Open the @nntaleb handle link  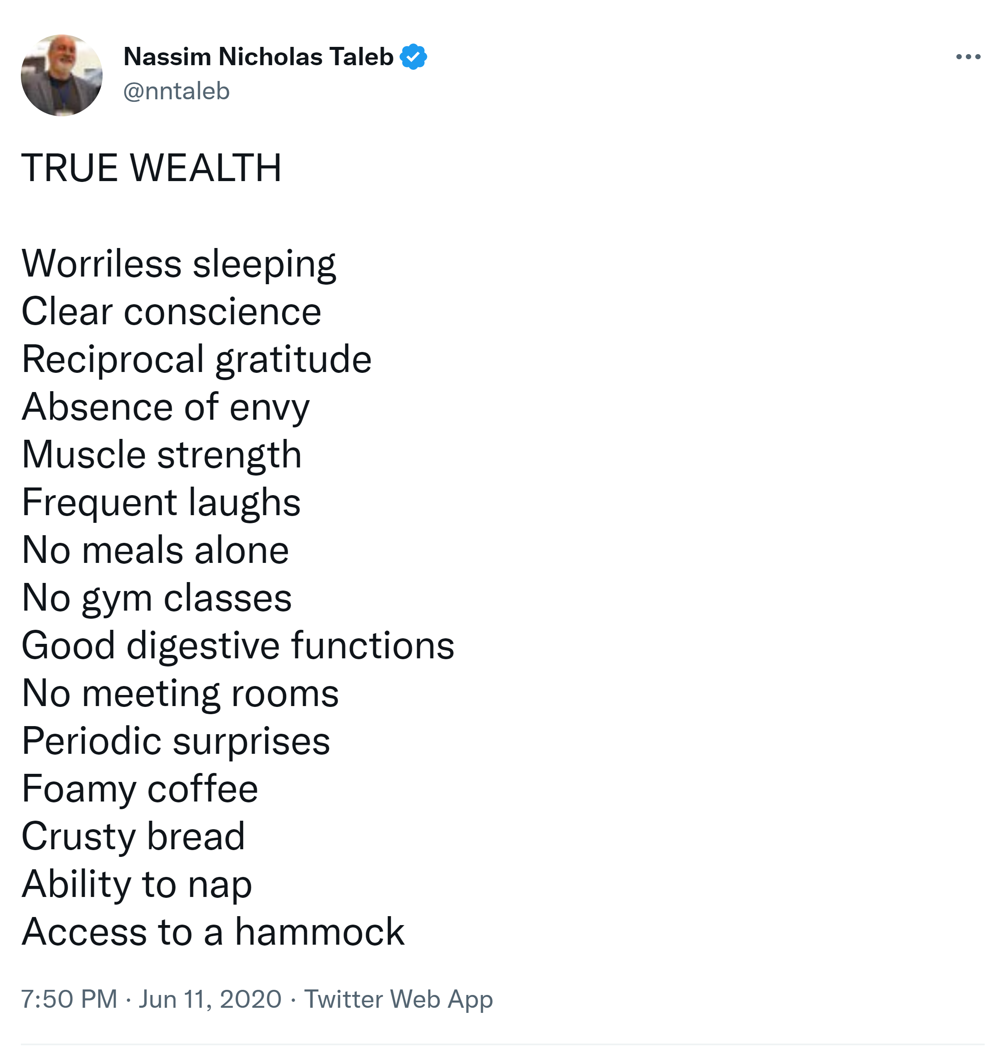pyautogui.click(x=176, y=91)
